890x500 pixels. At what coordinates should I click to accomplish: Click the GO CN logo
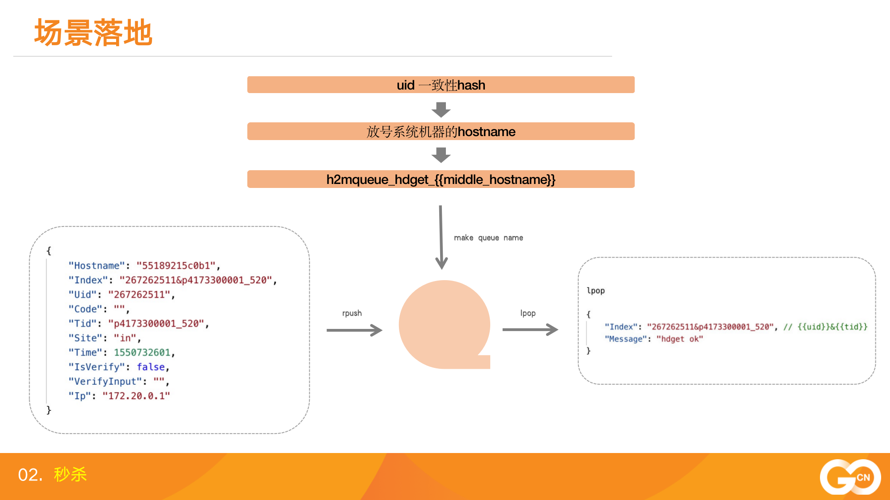[850, 477]
